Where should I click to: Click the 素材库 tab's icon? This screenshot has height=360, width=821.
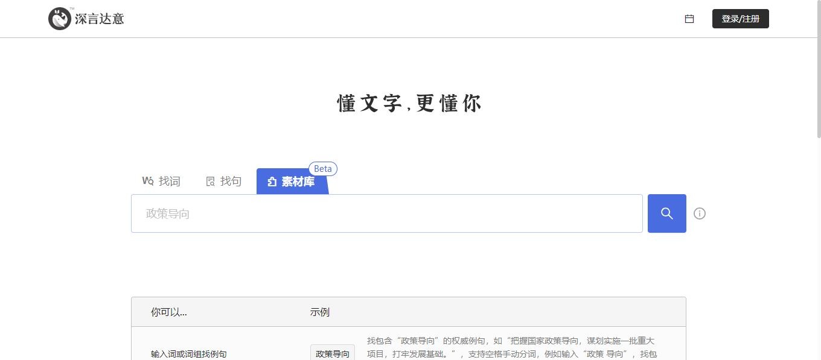[x=272, y=182]
